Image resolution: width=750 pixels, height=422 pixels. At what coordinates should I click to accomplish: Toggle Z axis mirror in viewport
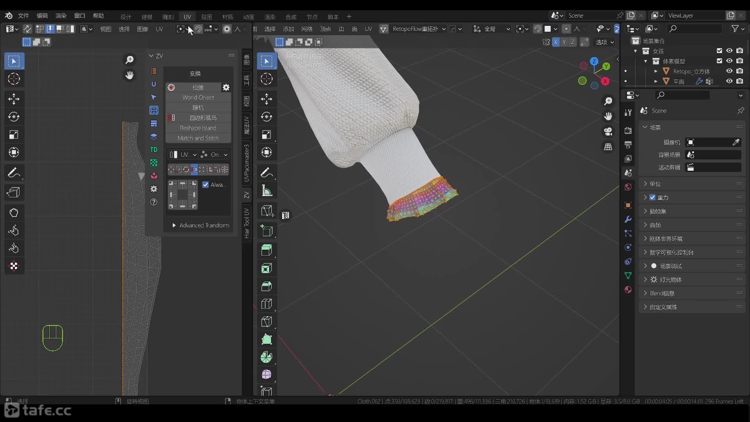click(x=573, y=42)
